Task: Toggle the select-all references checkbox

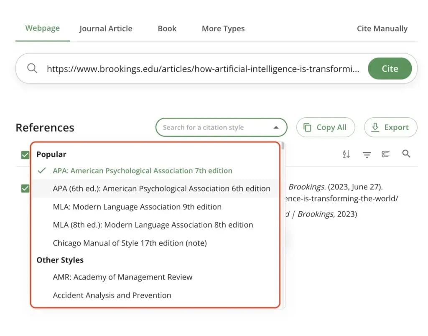Action: pos(25,155)
